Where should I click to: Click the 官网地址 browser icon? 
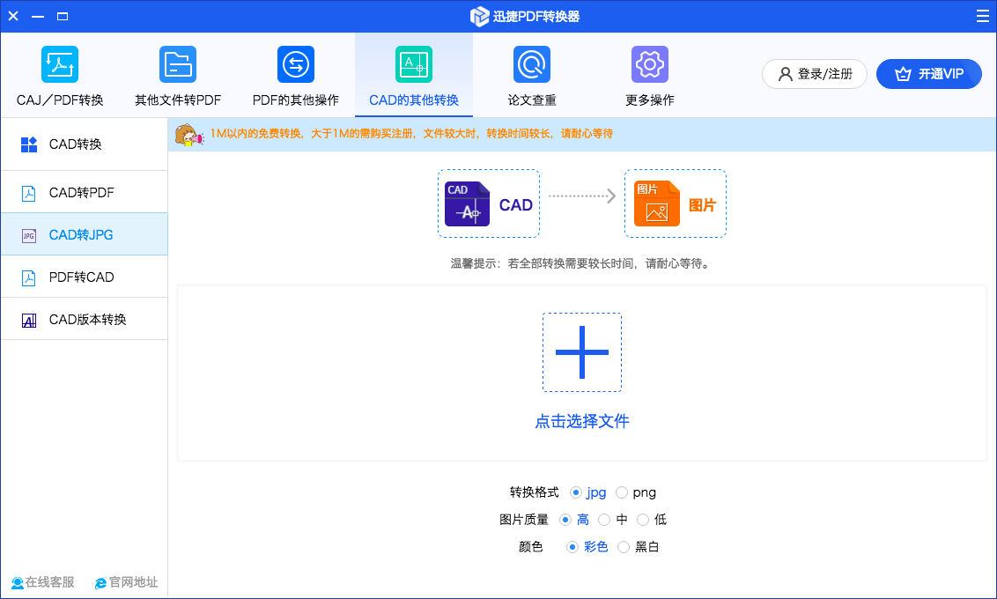100,583
